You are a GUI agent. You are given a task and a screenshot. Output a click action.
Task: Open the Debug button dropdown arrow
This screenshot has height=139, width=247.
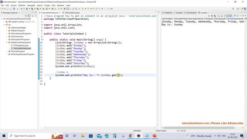(24, 9)
